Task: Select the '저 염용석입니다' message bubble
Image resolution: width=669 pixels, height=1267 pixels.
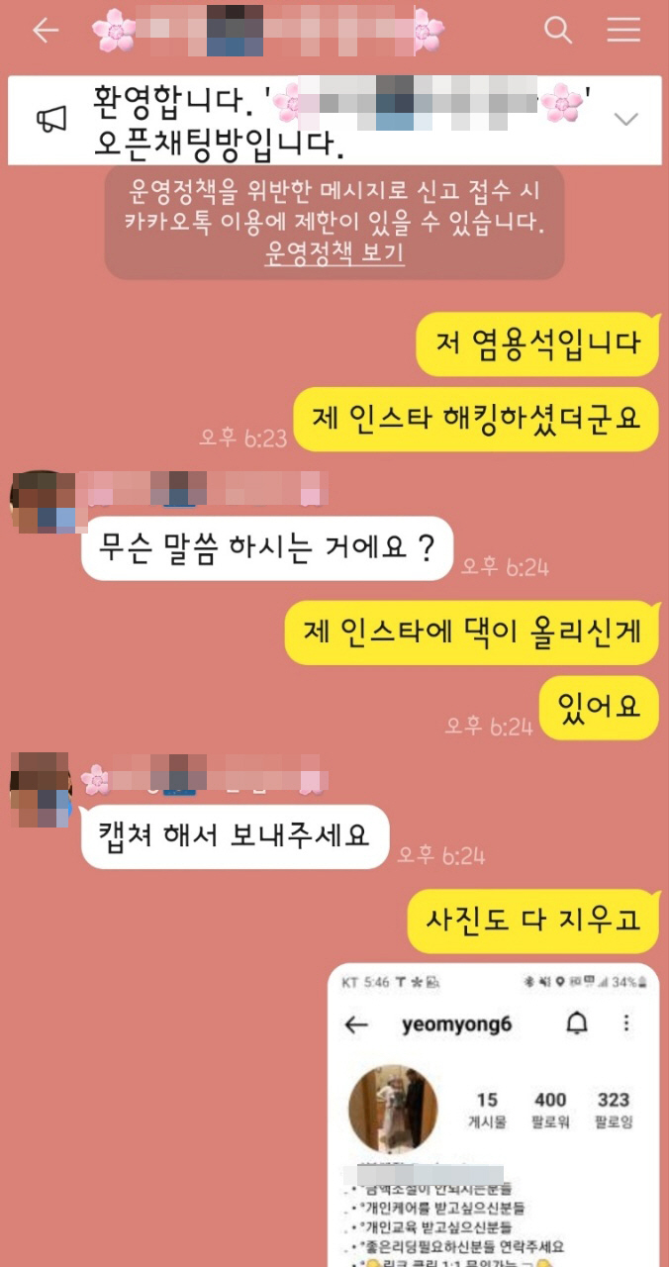Action: click(537, 343)
